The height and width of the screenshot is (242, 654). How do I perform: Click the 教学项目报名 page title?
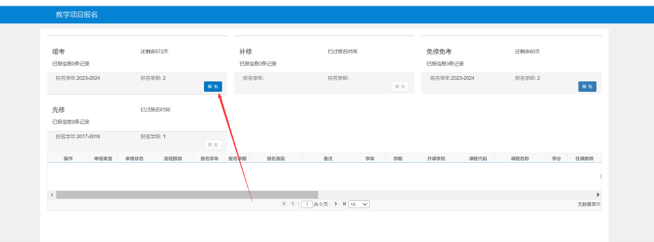[x=77, y=14]
